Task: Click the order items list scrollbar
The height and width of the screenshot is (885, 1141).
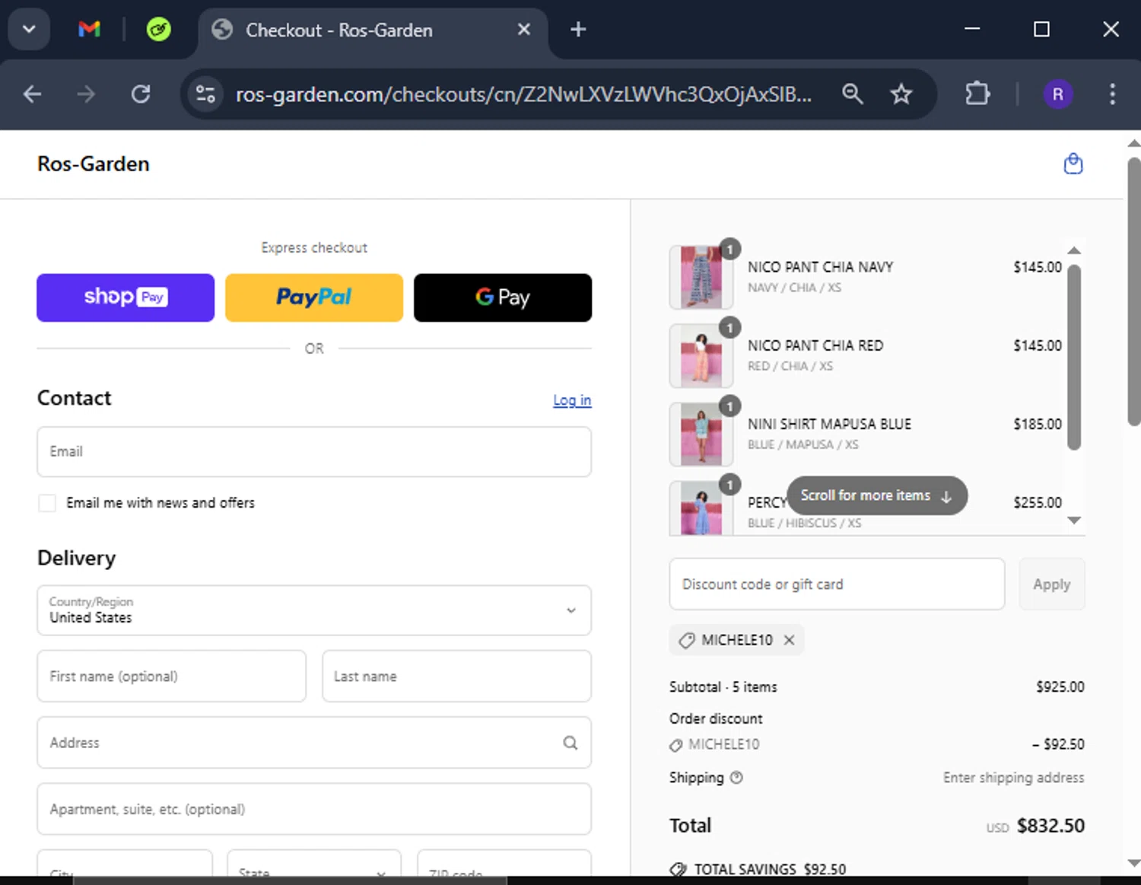Action: 1074,358
